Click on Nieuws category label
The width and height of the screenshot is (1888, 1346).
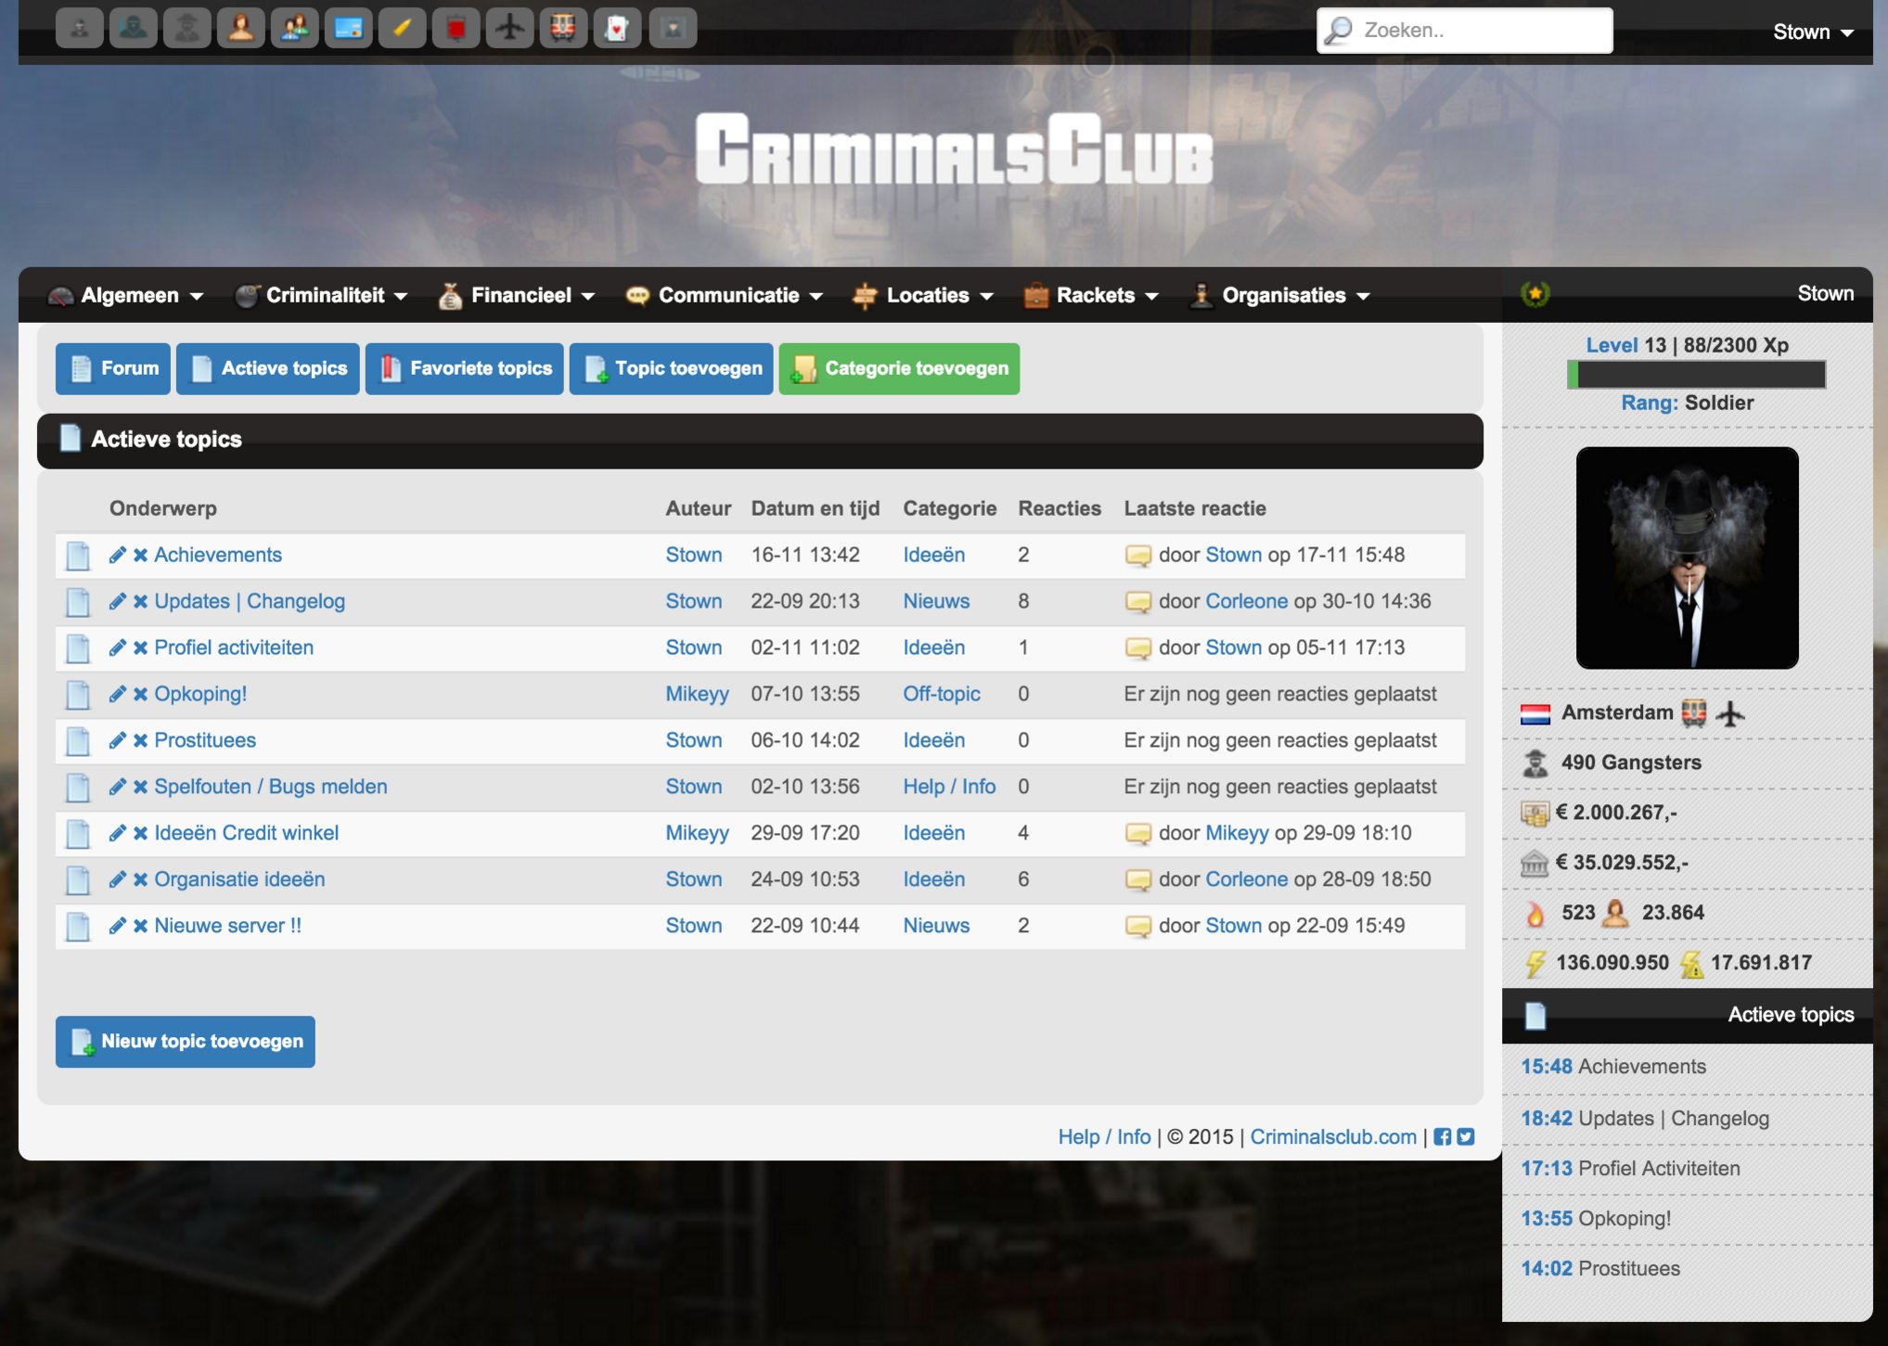934,600
